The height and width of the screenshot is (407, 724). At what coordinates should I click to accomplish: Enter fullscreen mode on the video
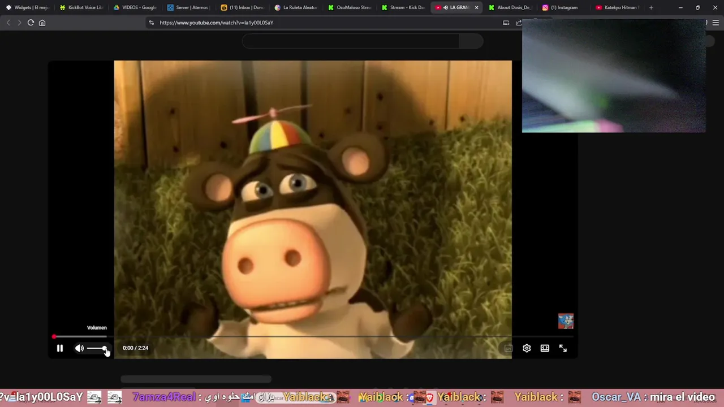click(563, 348)
